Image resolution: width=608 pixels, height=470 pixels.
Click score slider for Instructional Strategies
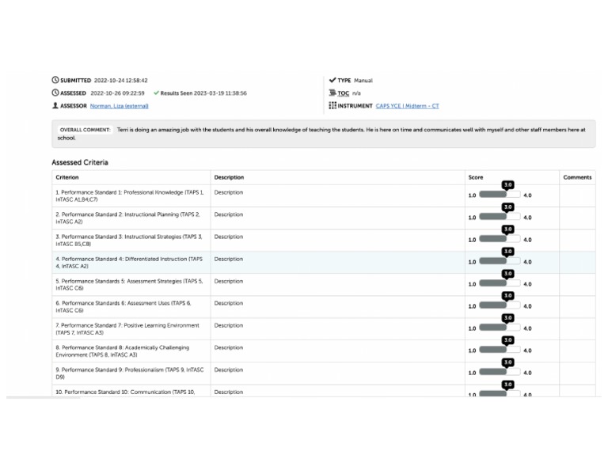493,240
